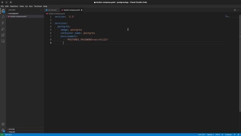Screen dimensions: 241x136
Task: Click the POSTGRES_PASSWORD=secret123! string
Action: 88,40
